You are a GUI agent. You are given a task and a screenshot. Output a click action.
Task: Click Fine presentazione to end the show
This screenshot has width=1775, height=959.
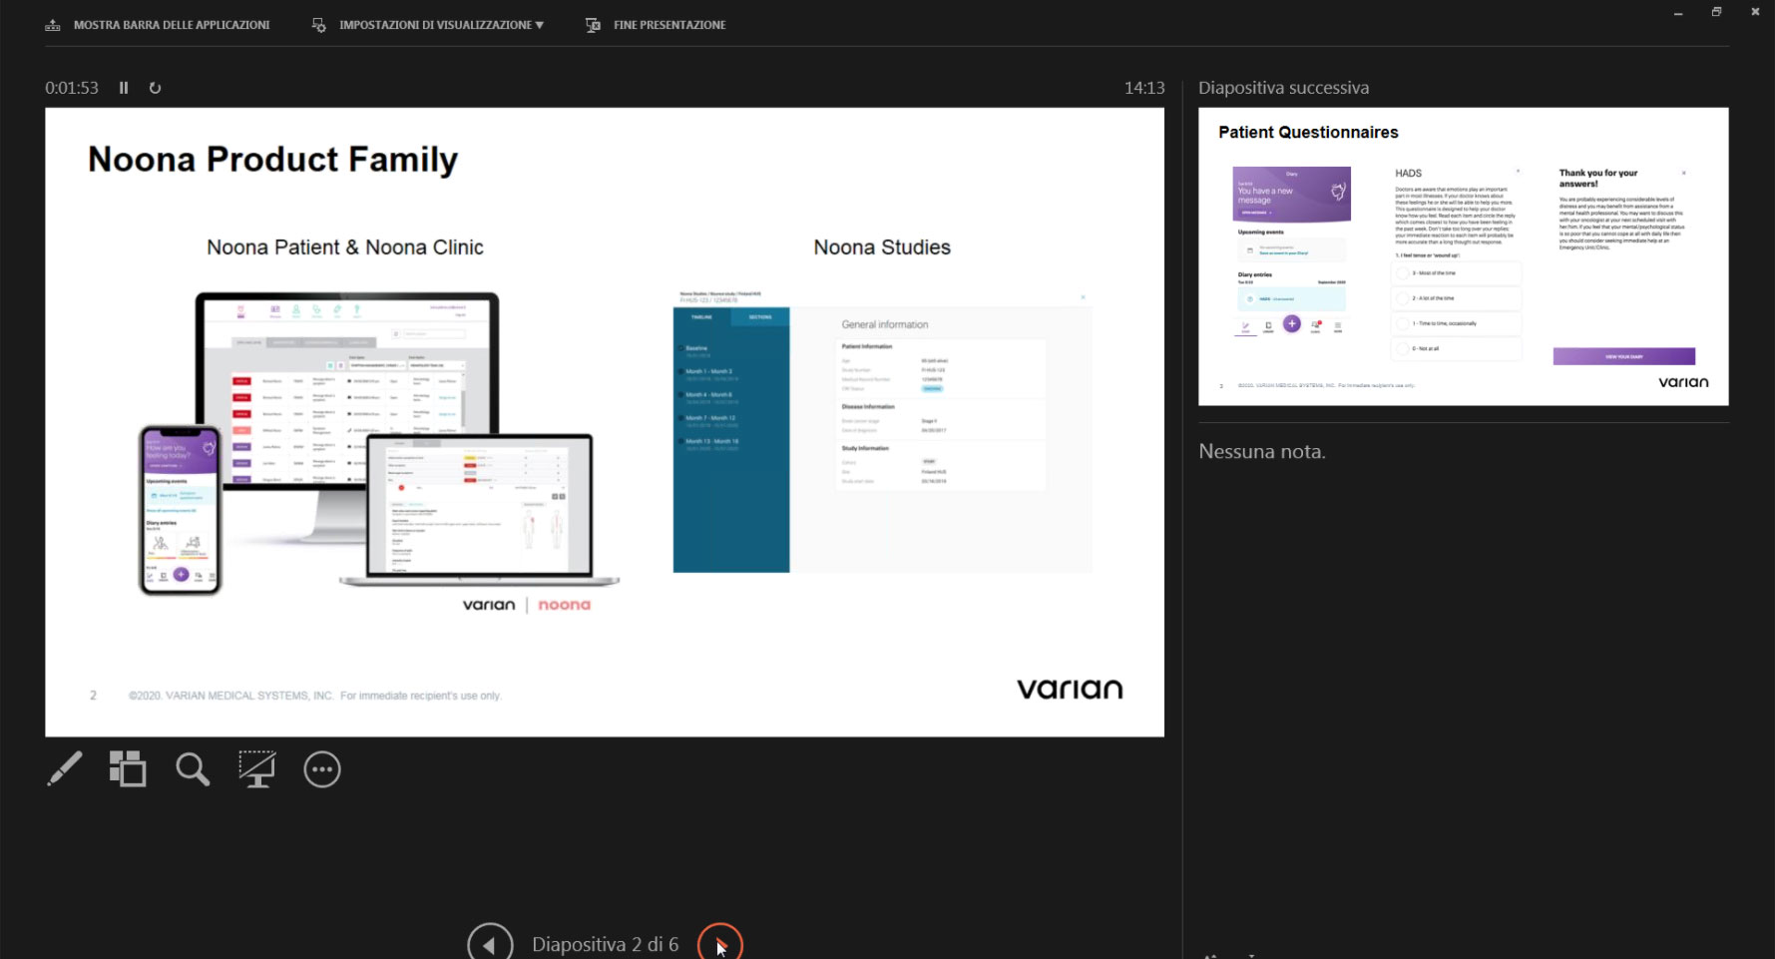coord(669,25)
